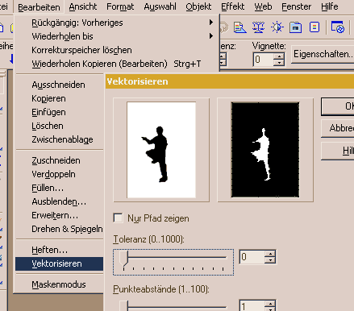
Task: Click the black silhouette source preview
Action: point(161,150)
